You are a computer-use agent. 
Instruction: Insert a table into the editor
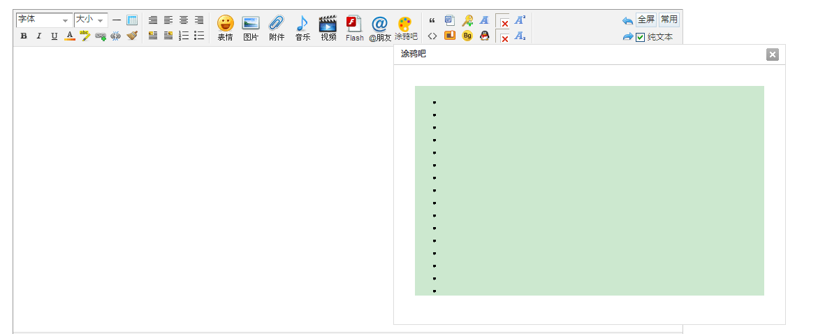[132, 20]
